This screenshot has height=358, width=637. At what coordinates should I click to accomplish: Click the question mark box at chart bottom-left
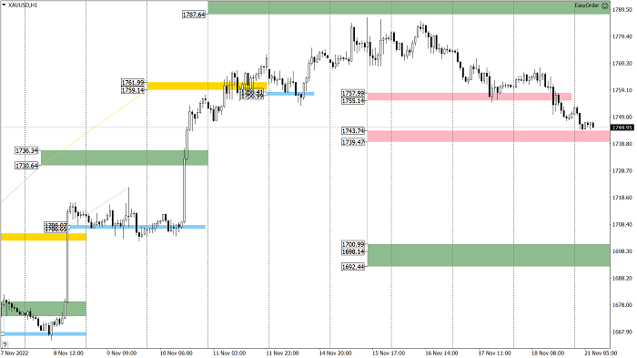pyautogui.click(x=5, y=344)
